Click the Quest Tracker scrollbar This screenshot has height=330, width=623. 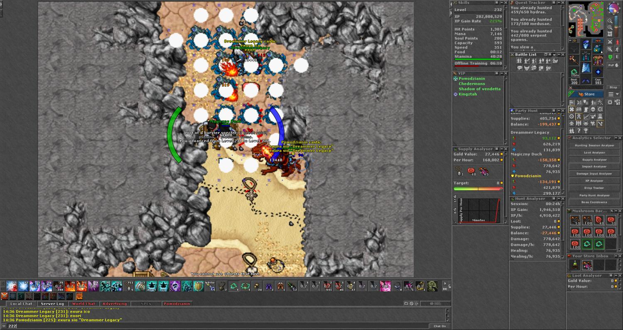(x=564, y=27)
